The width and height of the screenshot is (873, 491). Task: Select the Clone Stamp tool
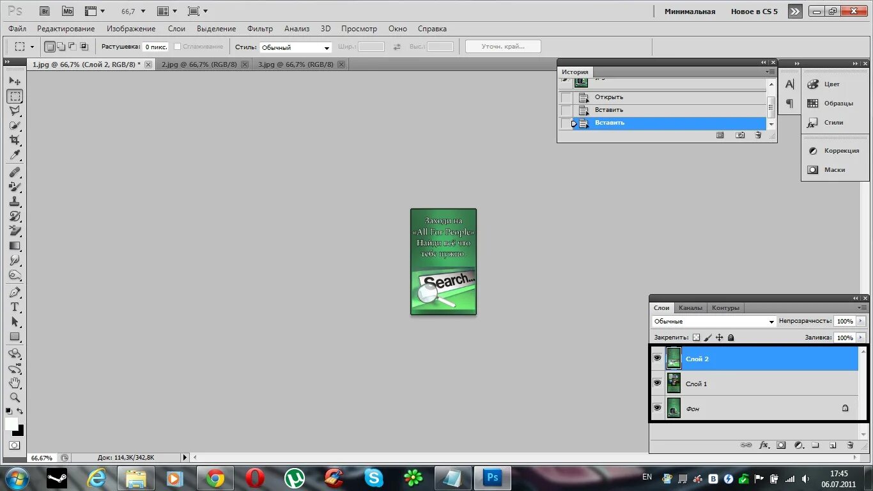(x=15, y=202)
